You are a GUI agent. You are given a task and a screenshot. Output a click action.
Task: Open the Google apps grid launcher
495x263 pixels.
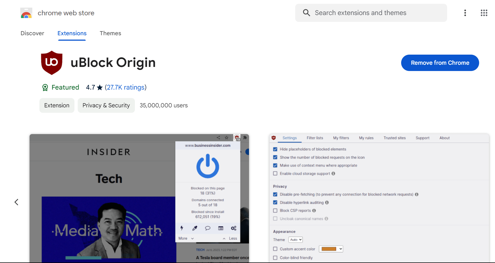tap(484, 13)
